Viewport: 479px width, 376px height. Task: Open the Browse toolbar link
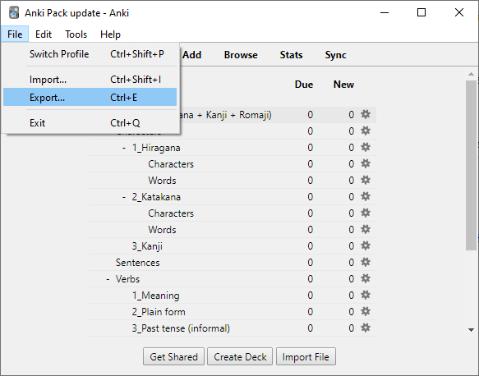point(241,55)
